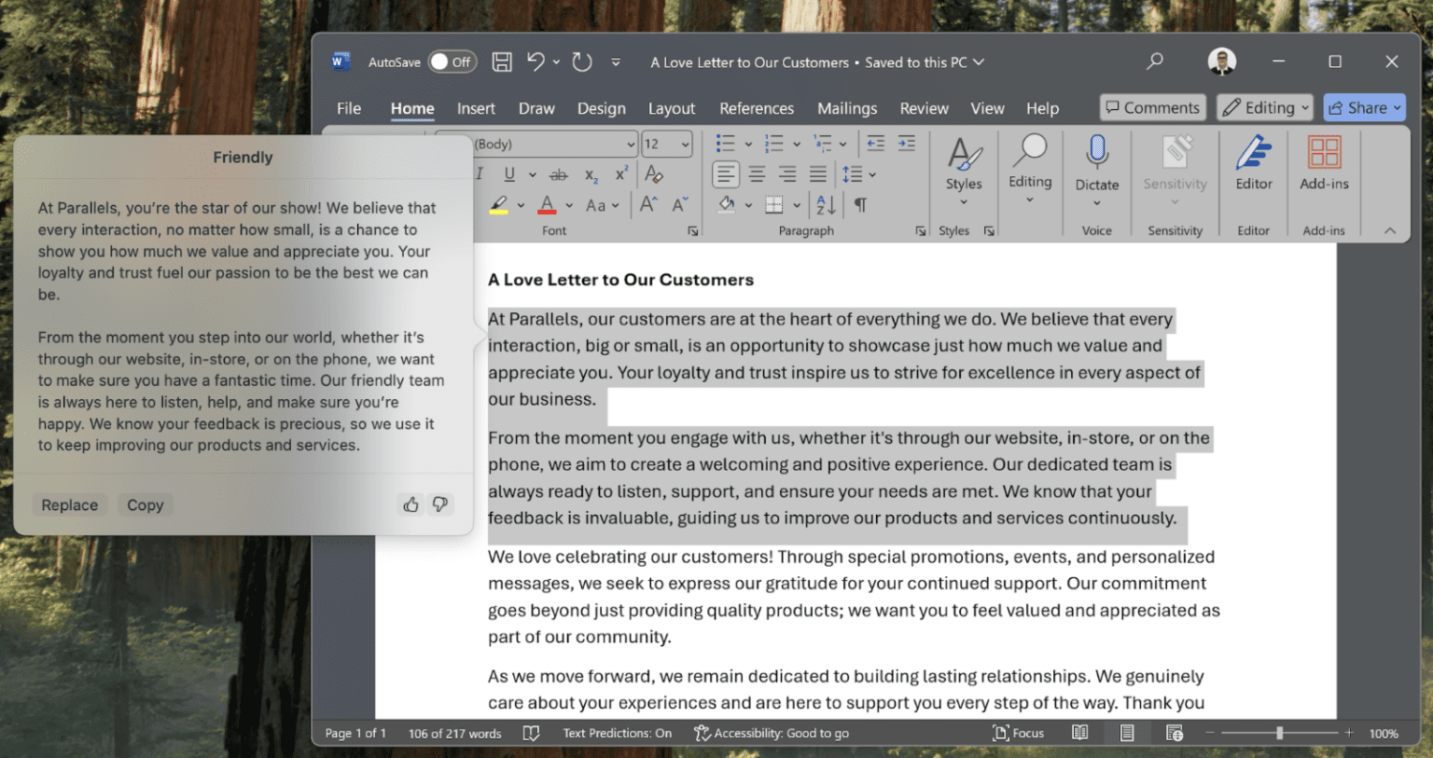Screen dimensions: 1433x758
Task: Click the Undo arrow icon
Action: pyautogui.click(x=535, y=62)
